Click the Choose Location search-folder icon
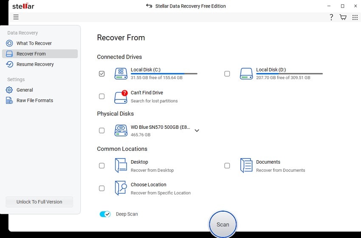 (x=121, y=188)
